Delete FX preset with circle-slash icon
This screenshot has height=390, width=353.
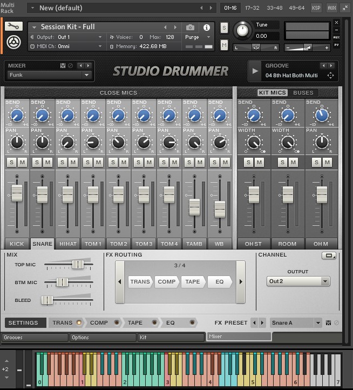pyautogui.click(x=336, y=323)
